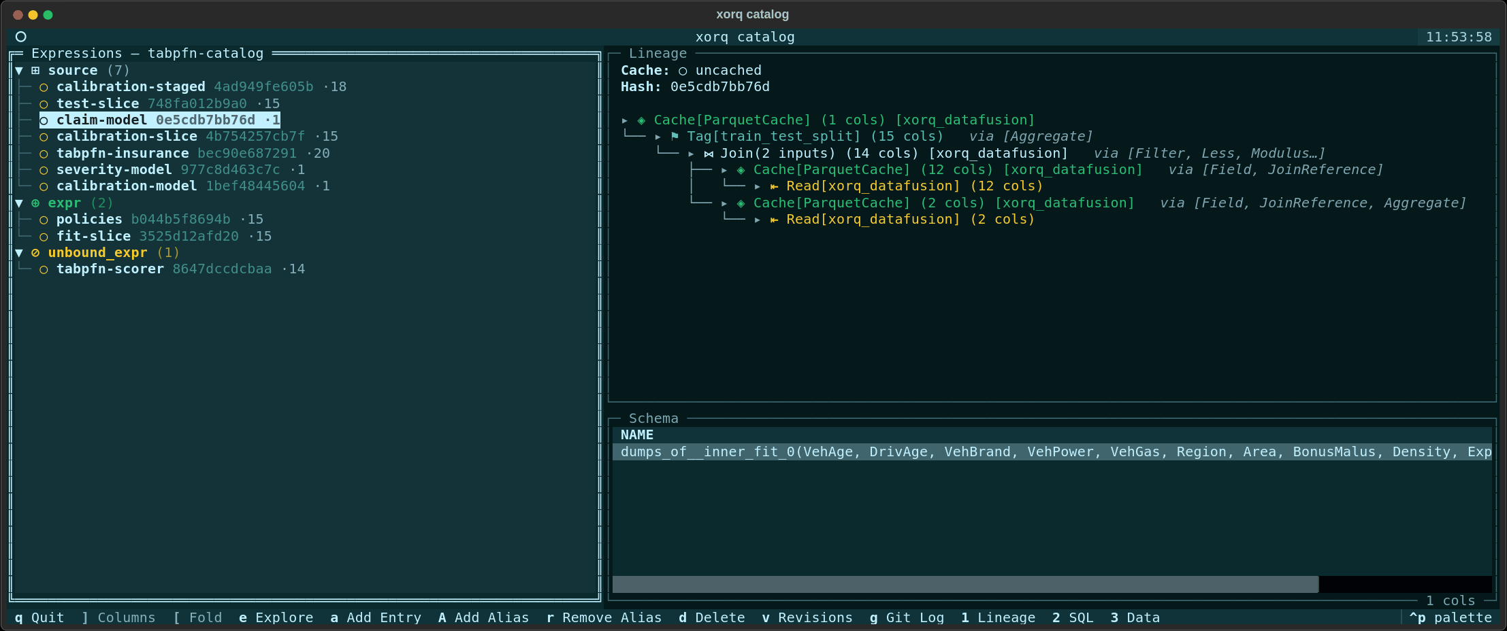
Task: Click the diamond icon of Cache (12 cols)
Action: [741, 170]
